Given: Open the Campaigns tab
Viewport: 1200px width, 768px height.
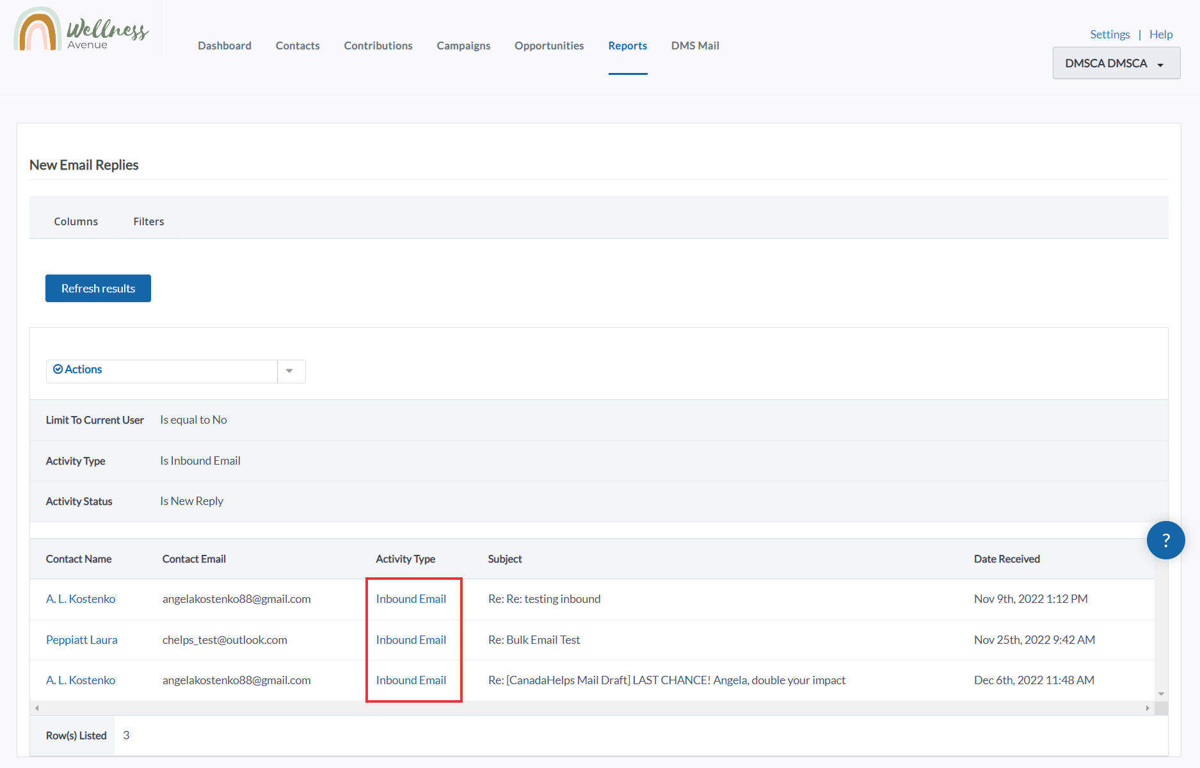Looking at the screenshot, I should (463, 45).
